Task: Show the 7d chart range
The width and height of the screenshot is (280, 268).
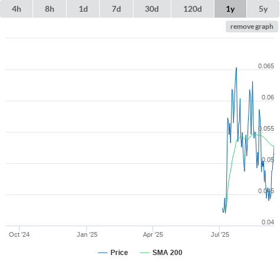Action: [x=116, y=9]
